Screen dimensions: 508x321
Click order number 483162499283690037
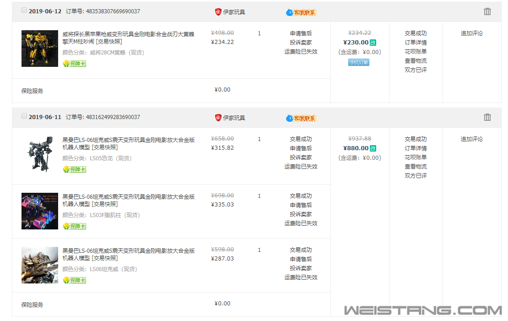(x=113, y=117)
